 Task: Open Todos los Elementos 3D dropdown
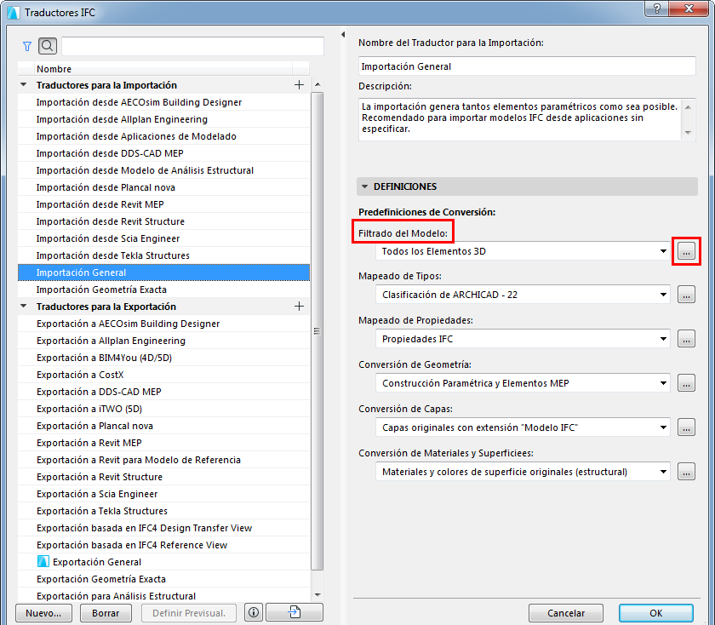[x=523, y=251]
